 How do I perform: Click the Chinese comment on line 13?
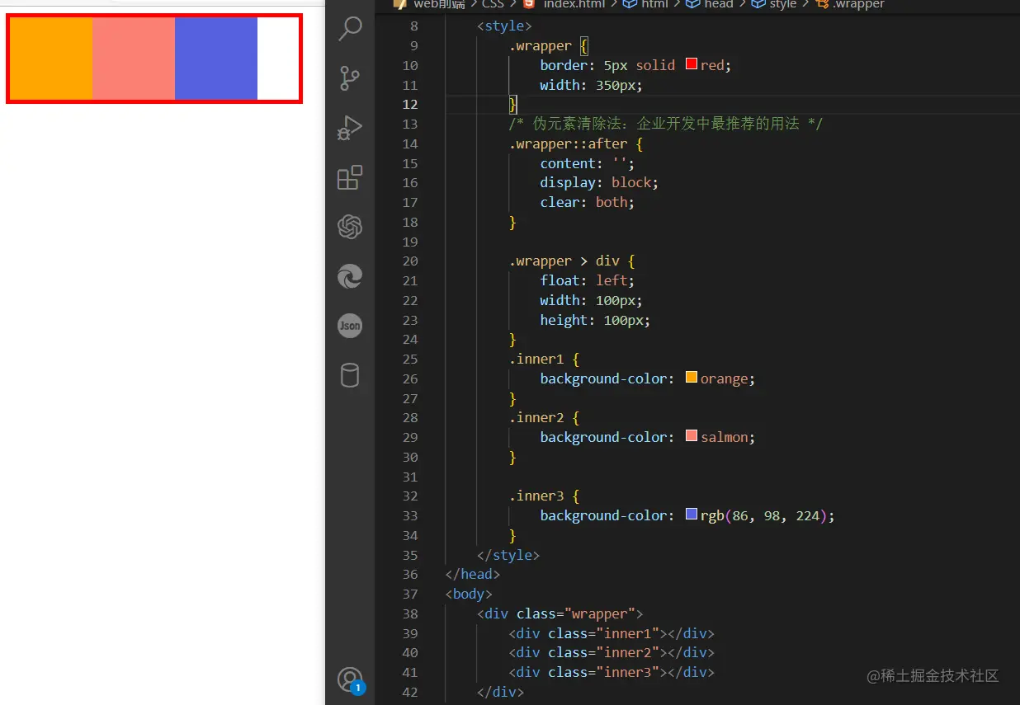tap(666, 124)
